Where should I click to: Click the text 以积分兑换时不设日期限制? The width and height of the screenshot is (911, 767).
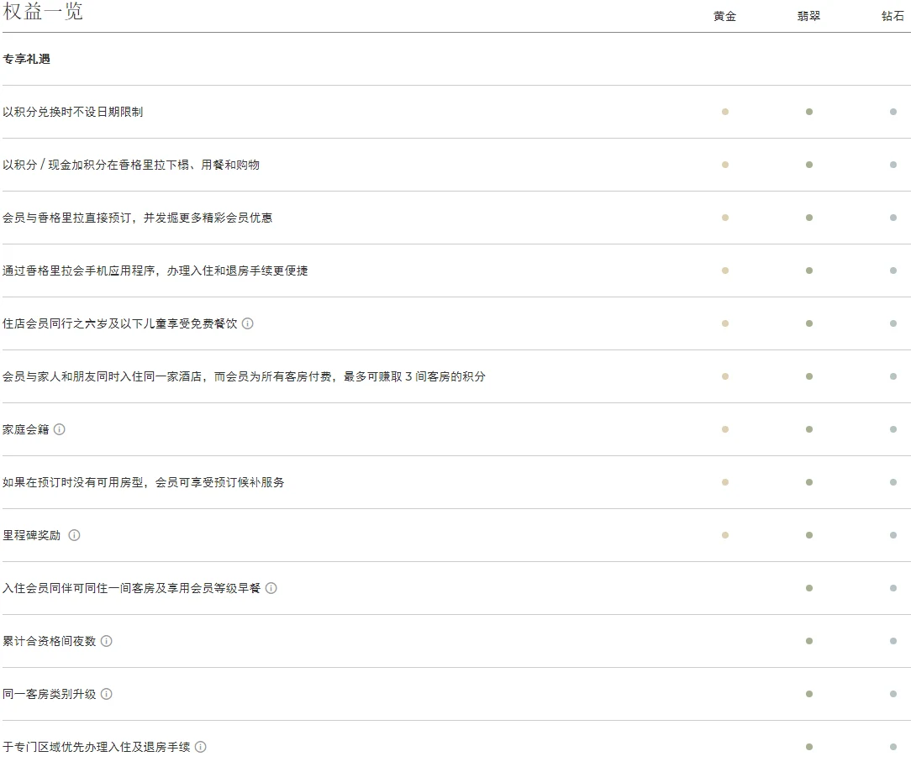click(72, 112)
